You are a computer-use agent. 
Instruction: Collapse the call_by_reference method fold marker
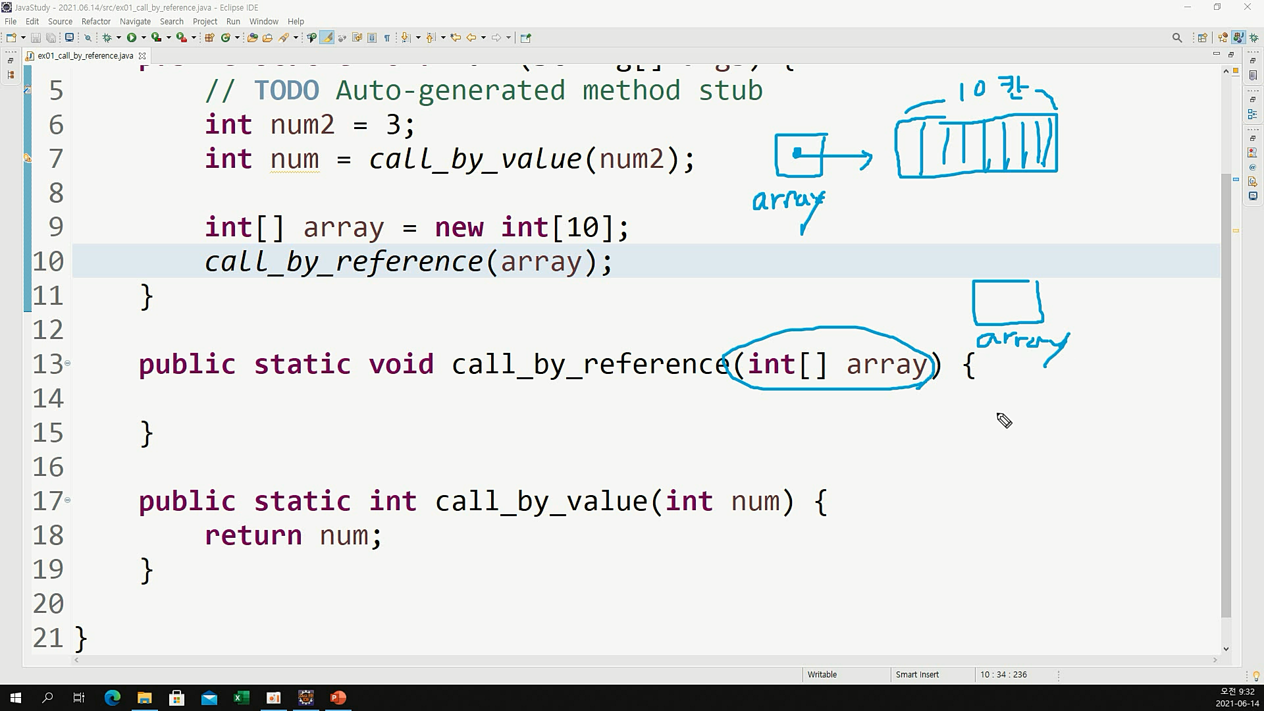pos(67,363)
